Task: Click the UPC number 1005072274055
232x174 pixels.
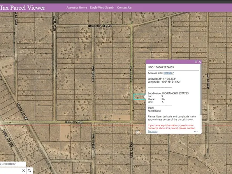Action: coord(164,67)
